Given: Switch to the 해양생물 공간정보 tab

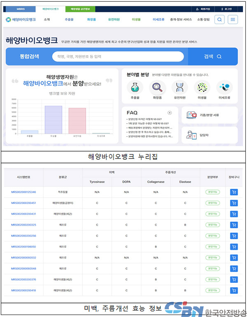Looking at the screenshot, I should point(80,9).
